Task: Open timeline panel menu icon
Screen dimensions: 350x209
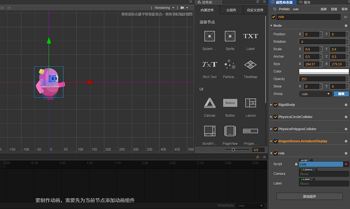Action: click(x=264, y=157)
